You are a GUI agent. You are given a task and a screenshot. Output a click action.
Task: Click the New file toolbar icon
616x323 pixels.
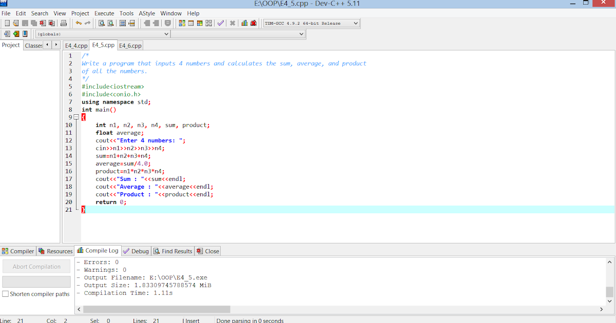coord(7,23)
